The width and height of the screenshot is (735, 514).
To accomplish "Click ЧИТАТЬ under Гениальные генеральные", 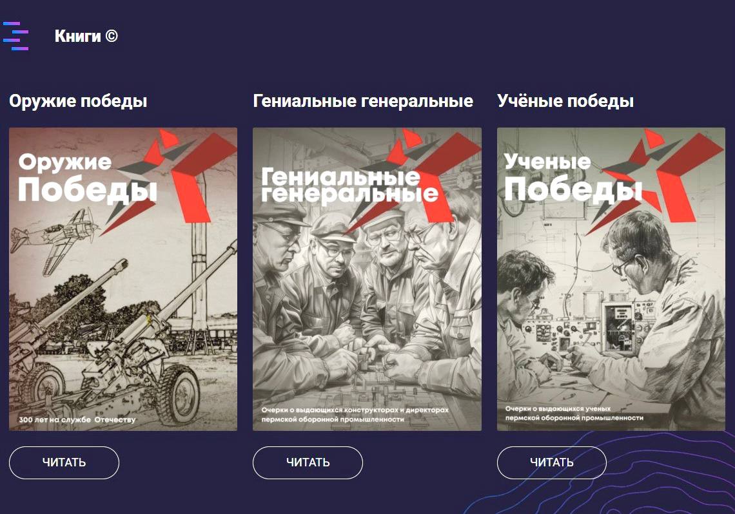I will [308, 462].
